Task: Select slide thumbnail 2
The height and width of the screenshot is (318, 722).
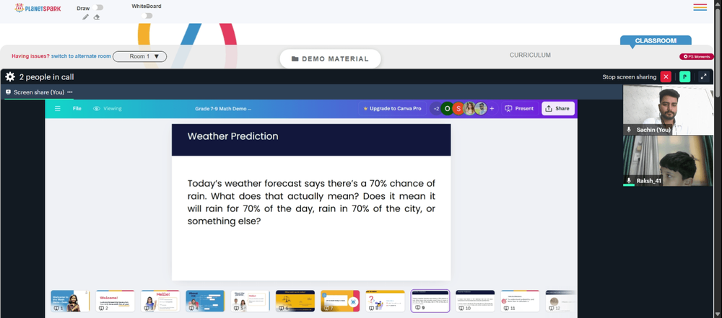Action: pyautogui.click(x=115, y=301)
